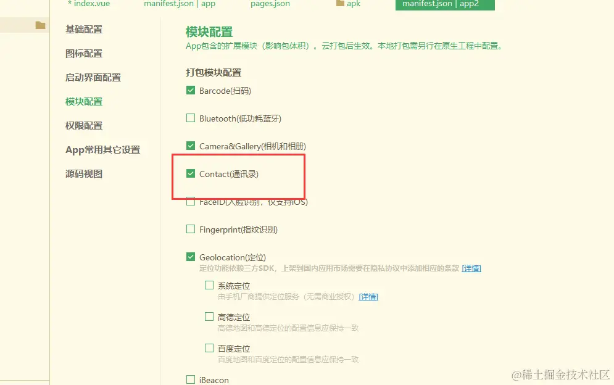Enable 系统定位 under Geolocation
This screenshot has width=614, height=385.
[210, 285]
